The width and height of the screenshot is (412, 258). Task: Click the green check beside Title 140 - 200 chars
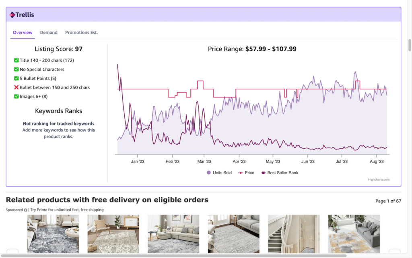pyautogui.click(x=16, y=60)
